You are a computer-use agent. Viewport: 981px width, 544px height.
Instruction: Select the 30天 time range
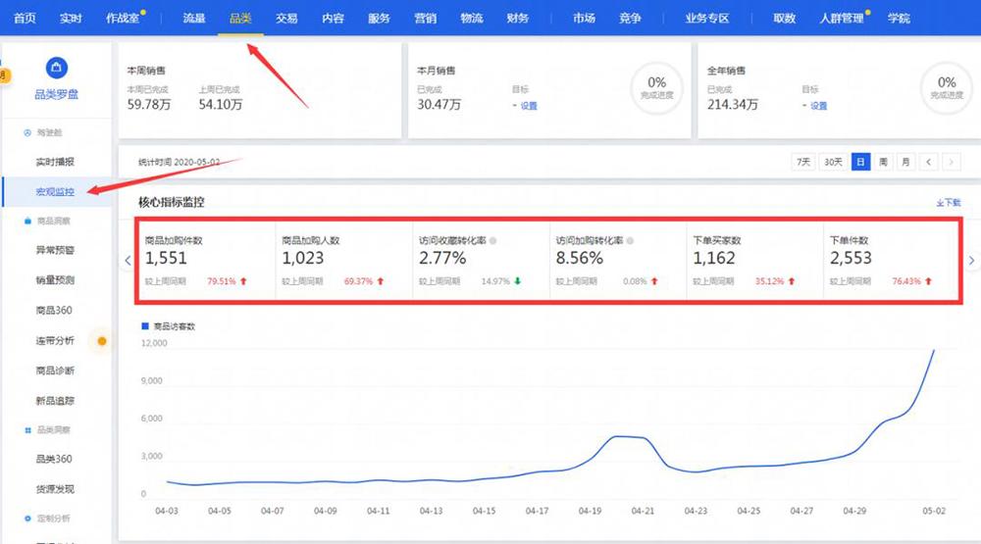coord(833,162)
